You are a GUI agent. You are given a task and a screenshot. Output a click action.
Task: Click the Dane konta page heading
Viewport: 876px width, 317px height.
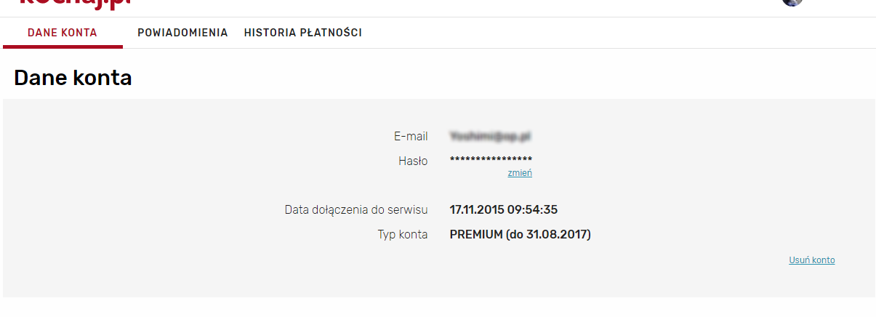coord(73,78)
